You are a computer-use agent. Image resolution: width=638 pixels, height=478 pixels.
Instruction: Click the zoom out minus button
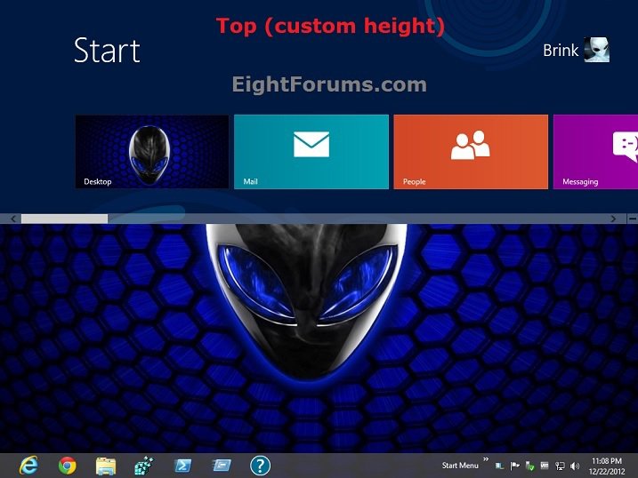(633, 219)
